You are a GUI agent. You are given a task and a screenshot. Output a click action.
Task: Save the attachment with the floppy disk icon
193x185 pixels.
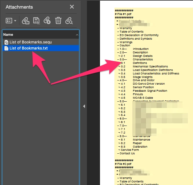coord(36,20)
